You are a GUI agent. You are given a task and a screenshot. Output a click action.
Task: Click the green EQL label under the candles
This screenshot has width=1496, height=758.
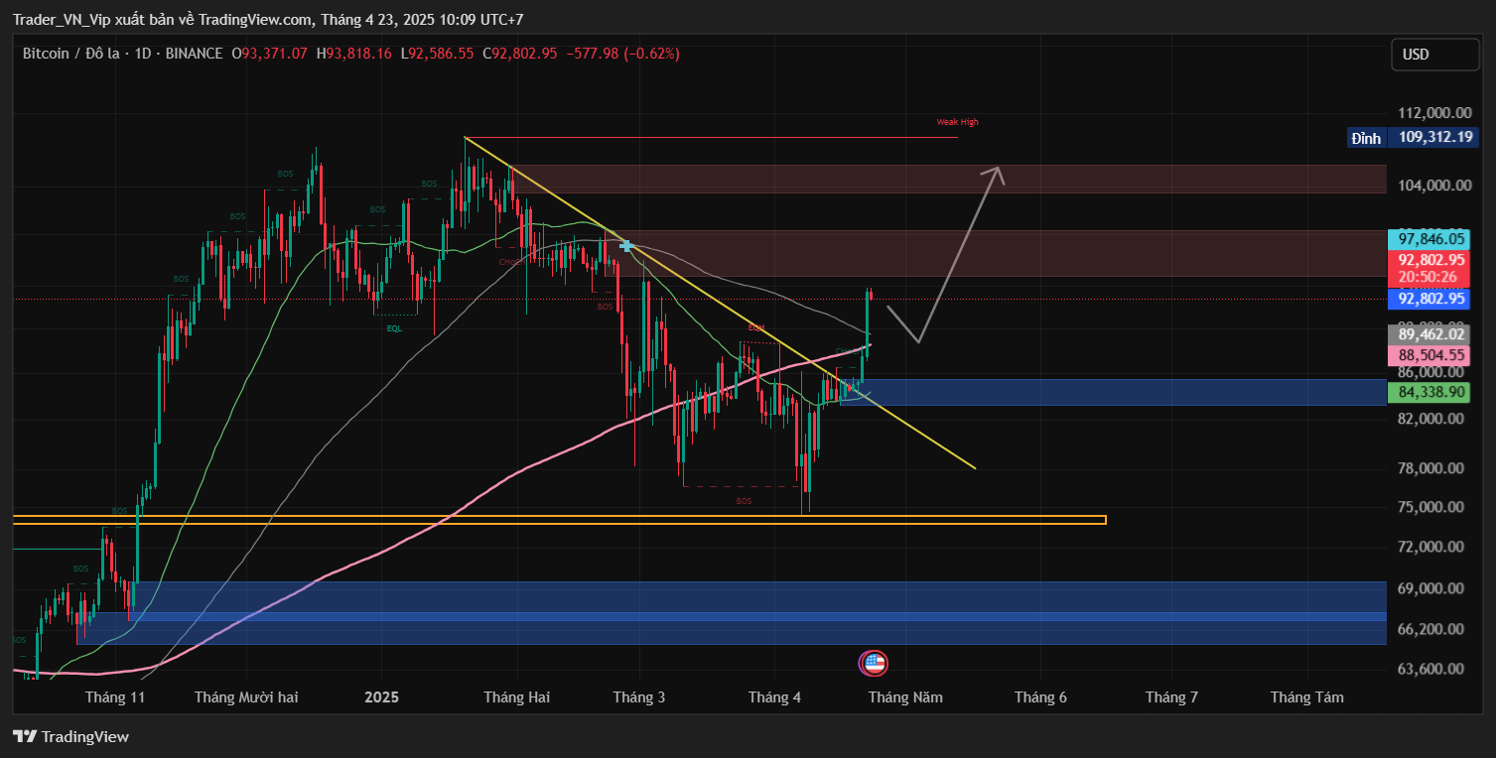click(x=394, y=327)
